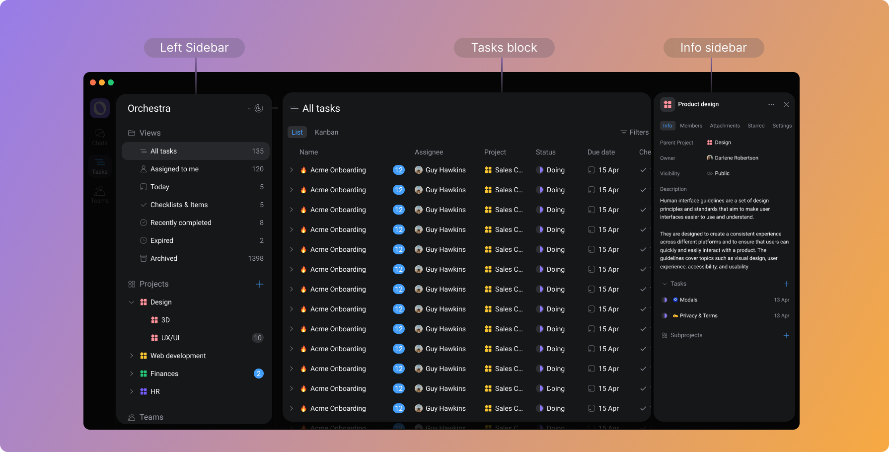The height and width of the screenshot is (452, 889).
Task: Open Chats from the left navigation rail
Action: pos(100,137)
